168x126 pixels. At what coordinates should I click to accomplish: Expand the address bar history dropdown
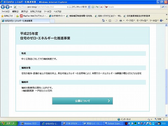pyautogui.click(x=89, y=7)
